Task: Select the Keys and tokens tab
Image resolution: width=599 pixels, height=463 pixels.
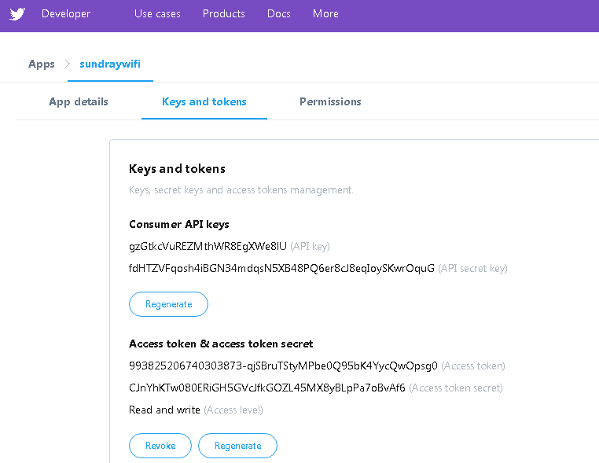Action: point(204,101)
